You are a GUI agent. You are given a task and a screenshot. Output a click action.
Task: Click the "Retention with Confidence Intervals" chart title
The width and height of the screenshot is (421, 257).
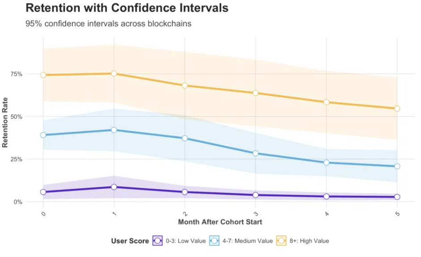coord(127,8)
